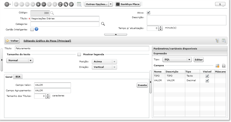The width and height of the screenshot is (231, 122).
Task: Go to previous record arrow
Action: click(x=22, y=4)
